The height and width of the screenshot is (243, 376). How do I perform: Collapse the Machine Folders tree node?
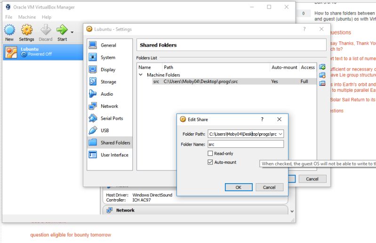pos(141,75)
